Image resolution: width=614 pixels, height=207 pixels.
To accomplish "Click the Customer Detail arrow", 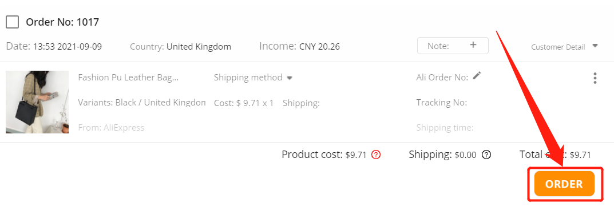I will pos(595,46).
